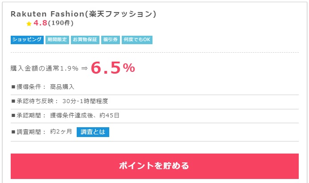Click the 6.5% reward rate
Viewport: 309px width, 183px height.
[x=113, y=67]
